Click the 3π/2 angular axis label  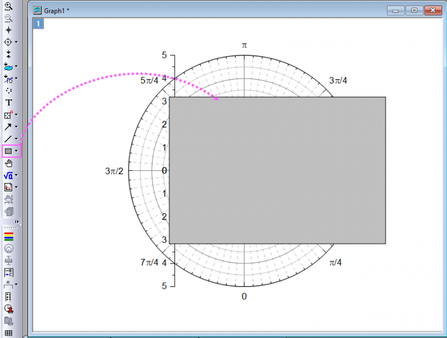click(114, 171)
